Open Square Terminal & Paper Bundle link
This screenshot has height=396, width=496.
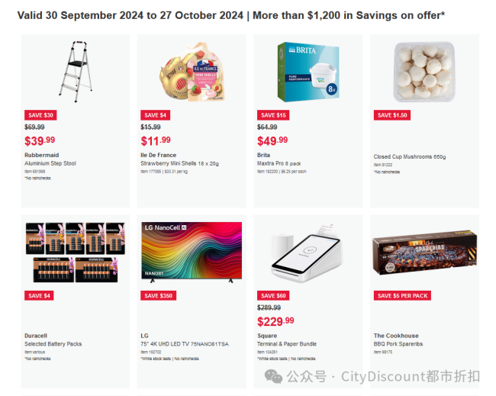point(287,344)
